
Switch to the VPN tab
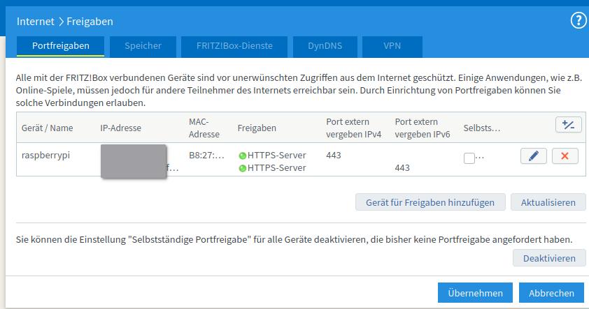point(392,46)
